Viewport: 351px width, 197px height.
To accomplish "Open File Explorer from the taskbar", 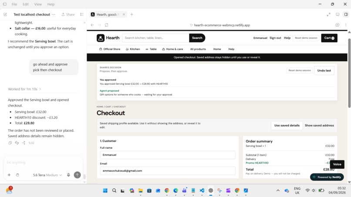I will pyautogui.click(x=140, y=190).
